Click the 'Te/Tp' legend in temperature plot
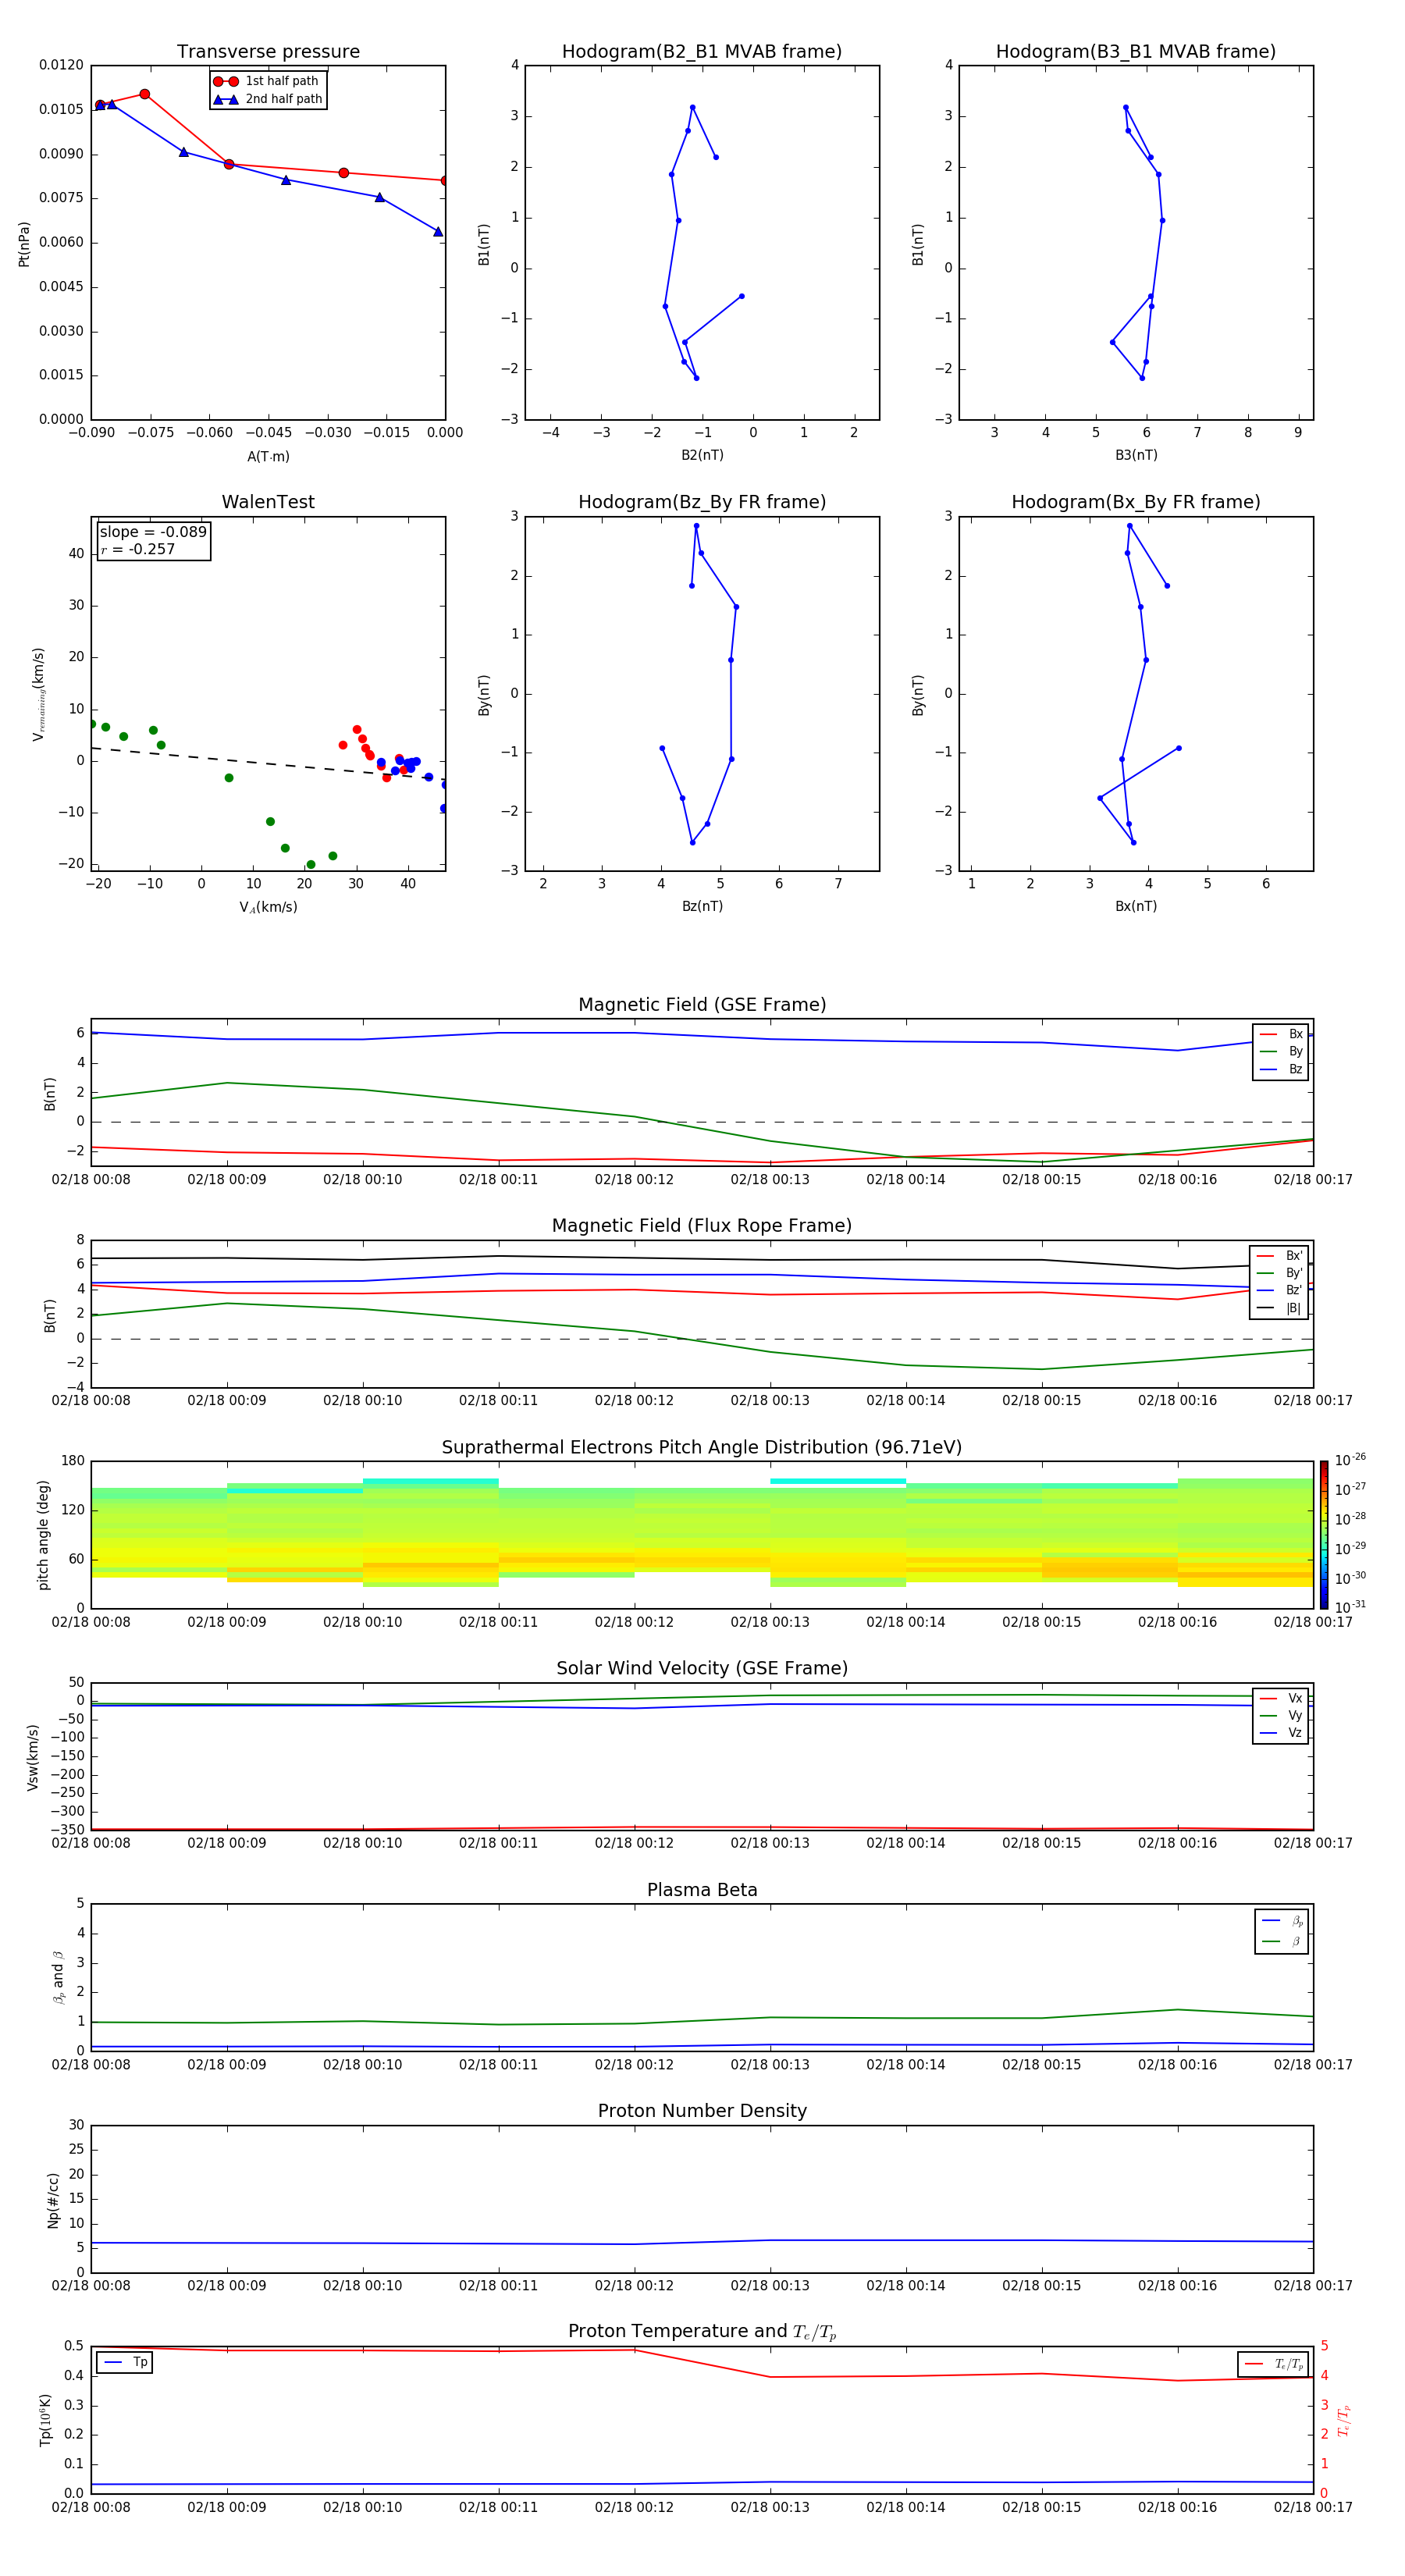The height and width of the screenshot is (2576, 1405). click(x=1273, y=2364)
